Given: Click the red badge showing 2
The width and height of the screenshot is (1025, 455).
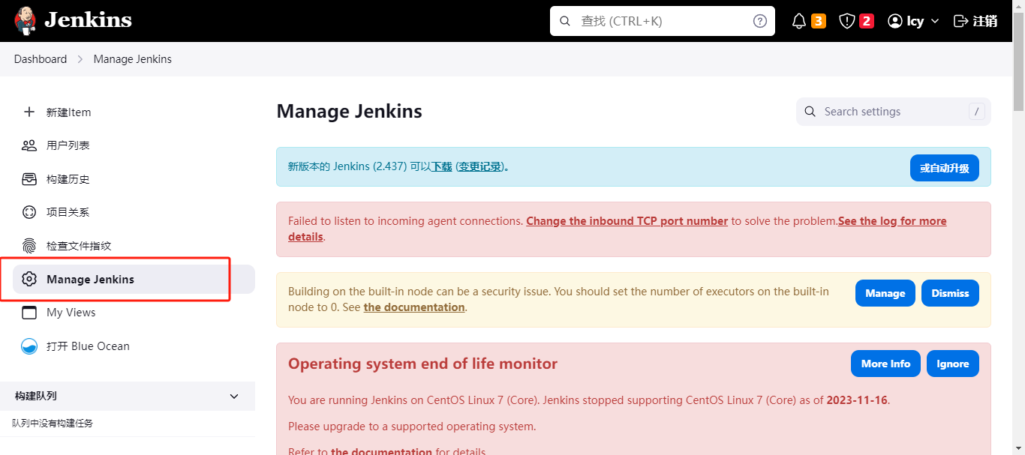Looking at the screenshot, I should 867,21.
